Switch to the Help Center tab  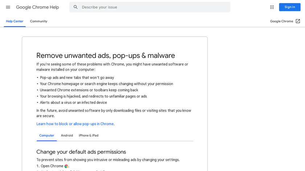[15, 21]
